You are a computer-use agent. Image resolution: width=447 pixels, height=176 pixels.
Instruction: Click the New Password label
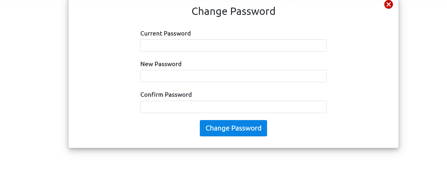click(x=161, y=64)
